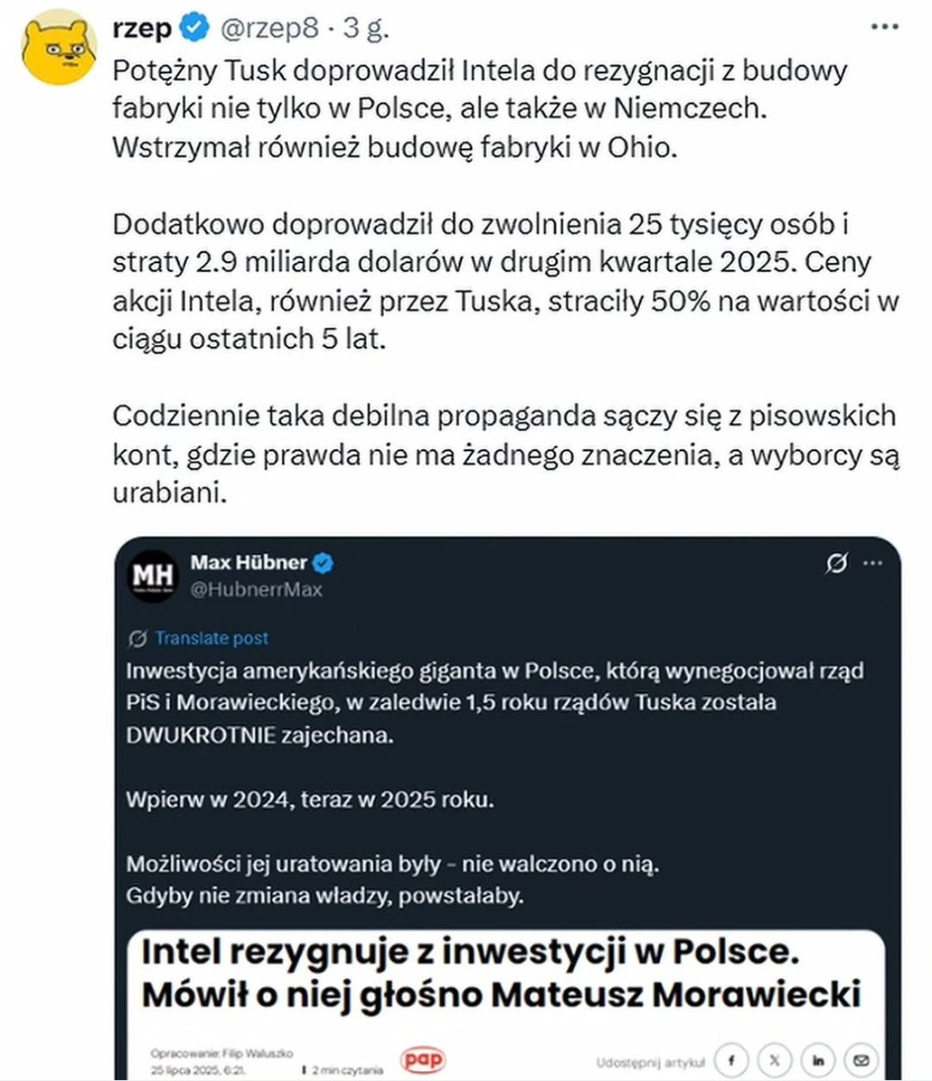Share article via LinkedIn icon
The image size is (932, 1081).
coord(818,1060)
